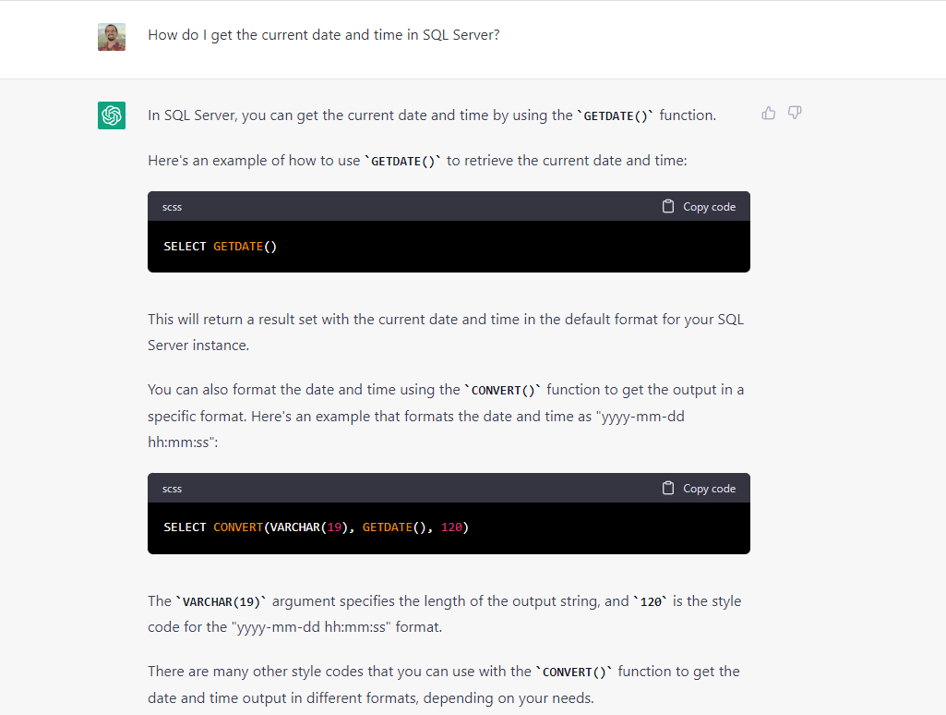Click the clipboard icon above SELECT GETDATE() code

tap(668, 207)
